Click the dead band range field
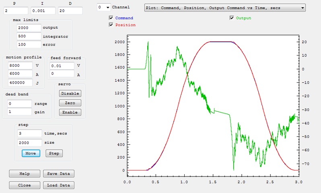Viewport: 321px width, 193px height. [20, 103]
